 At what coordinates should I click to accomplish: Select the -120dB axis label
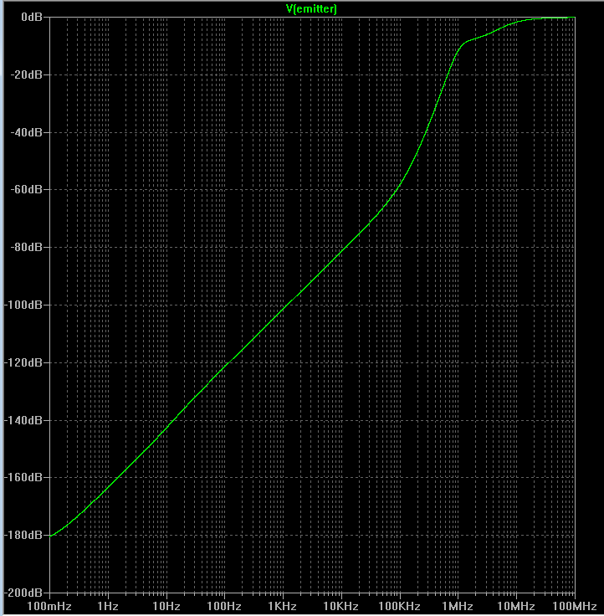tap(23, 362)
